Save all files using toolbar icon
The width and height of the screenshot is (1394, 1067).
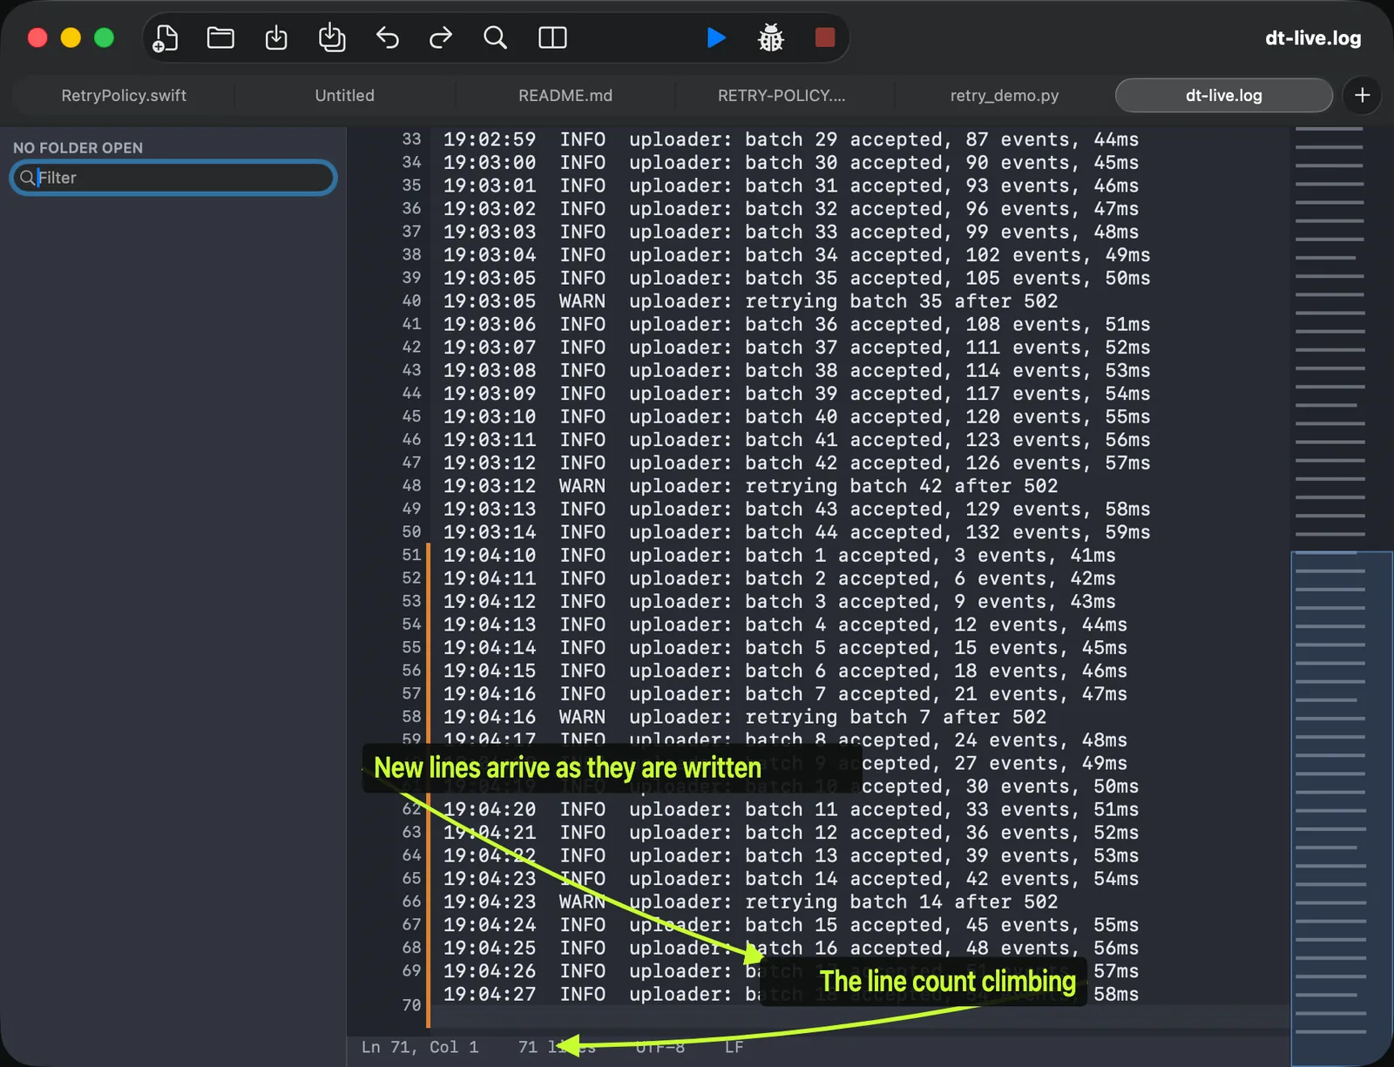click(332, 37)
